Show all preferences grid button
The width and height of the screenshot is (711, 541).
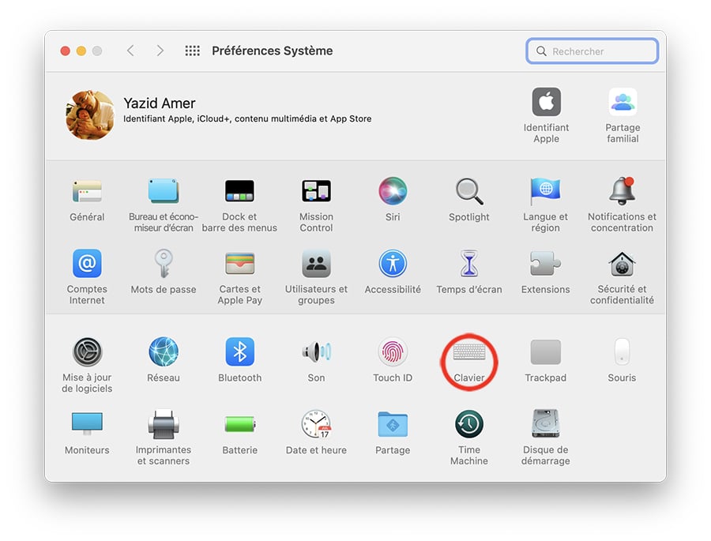(x=192, y=51)
